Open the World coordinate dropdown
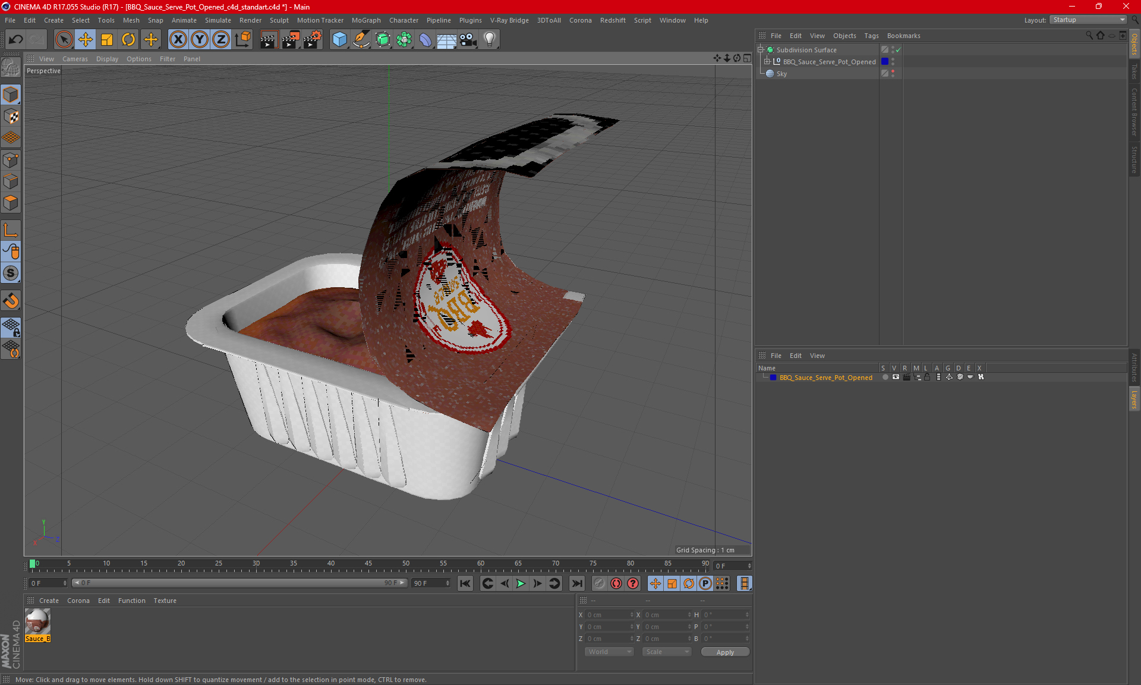The width and height of the screenshot is (1141, 685). [x=609, y=652]
